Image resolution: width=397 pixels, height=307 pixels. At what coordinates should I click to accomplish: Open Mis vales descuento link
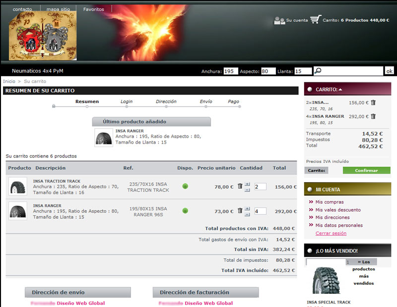pyautogui.click(x=338, y=210)
